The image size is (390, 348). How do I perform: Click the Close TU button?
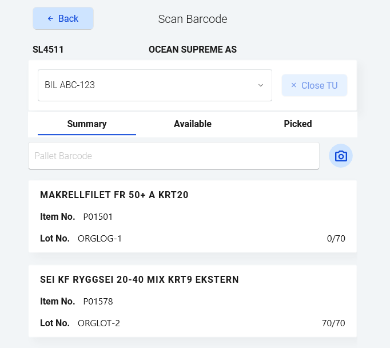[315, 85]
